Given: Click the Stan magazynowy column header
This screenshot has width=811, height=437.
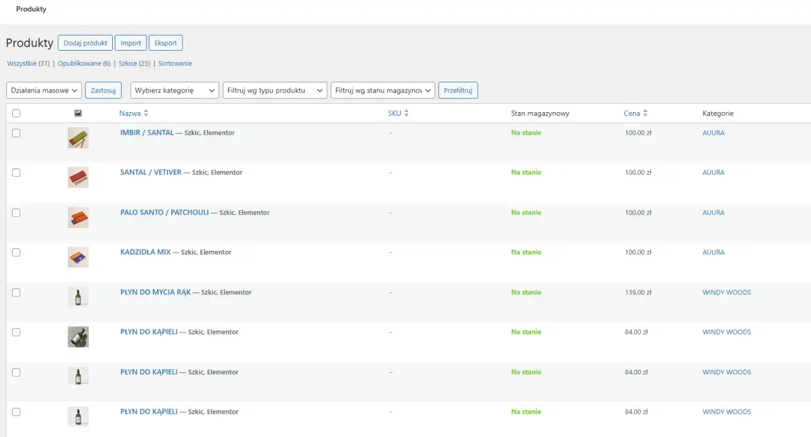Looking at the screenshot, I should (x=540, y=113).
